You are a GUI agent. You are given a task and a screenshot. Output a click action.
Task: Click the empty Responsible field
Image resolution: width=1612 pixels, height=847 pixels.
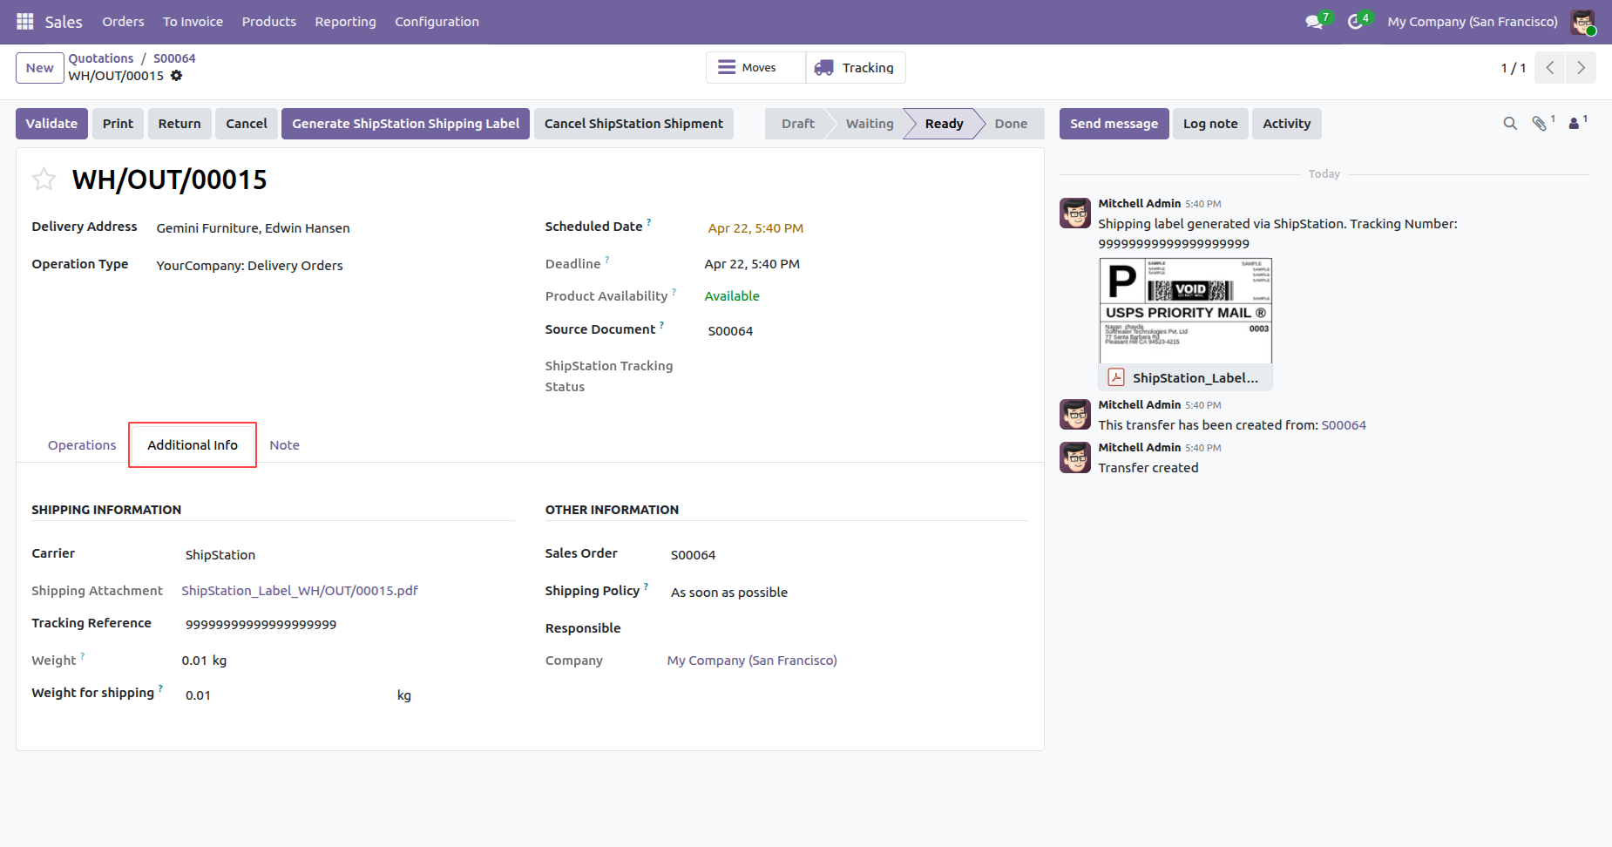847,628
